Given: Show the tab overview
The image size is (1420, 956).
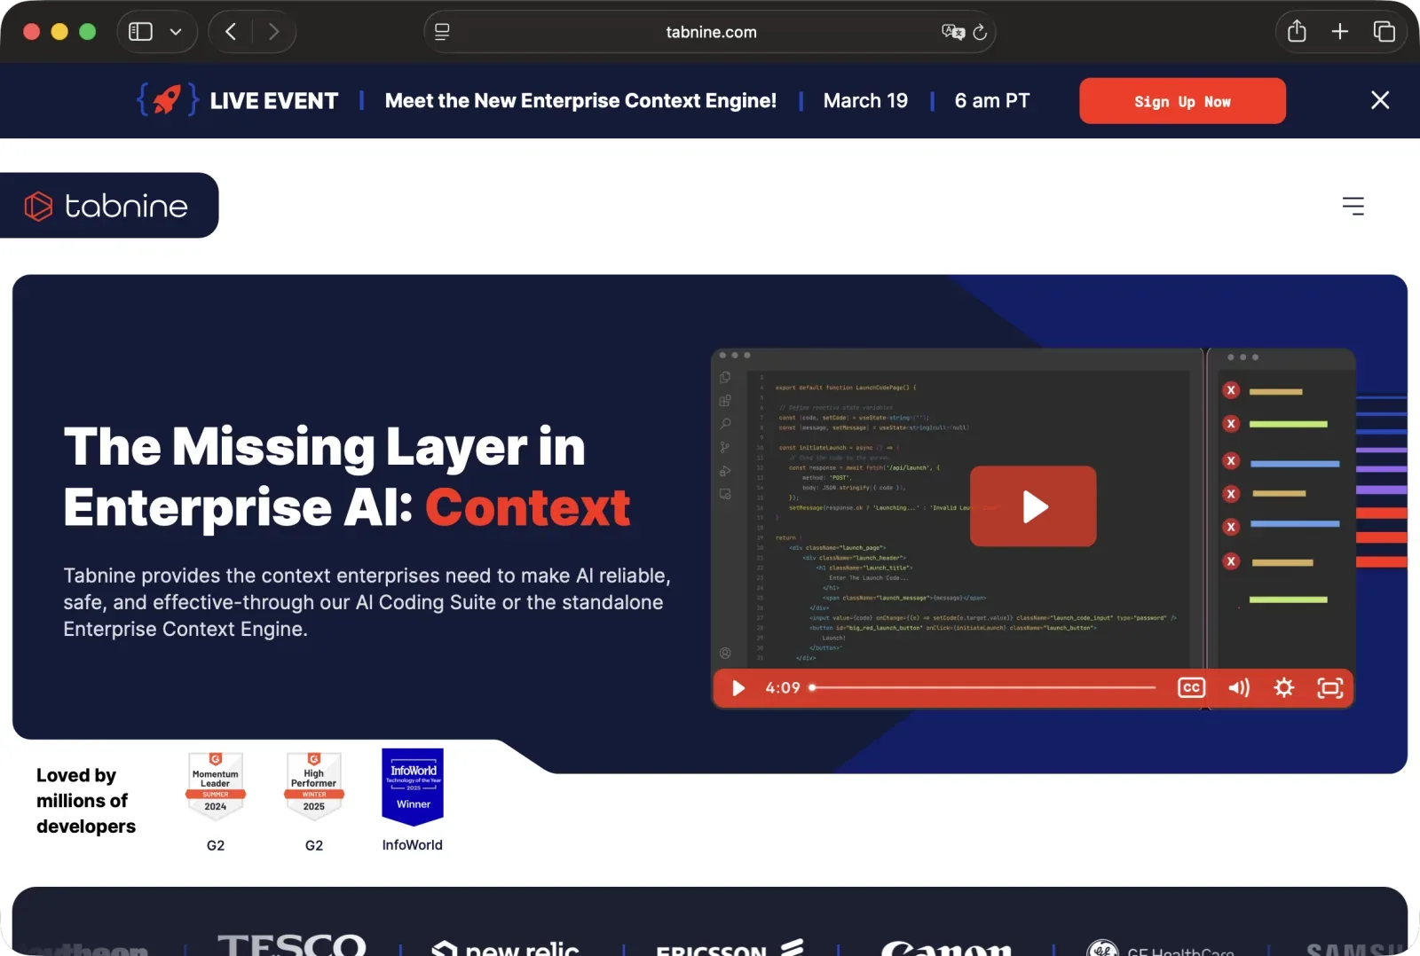Looking at the screenshot, I should [1384, 32].
